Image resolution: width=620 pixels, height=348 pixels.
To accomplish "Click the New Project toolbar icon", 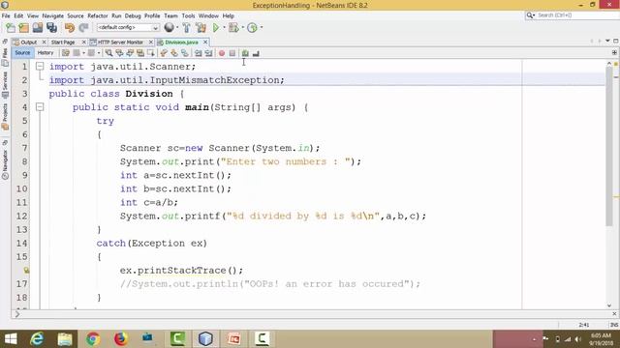I will 23,28.
